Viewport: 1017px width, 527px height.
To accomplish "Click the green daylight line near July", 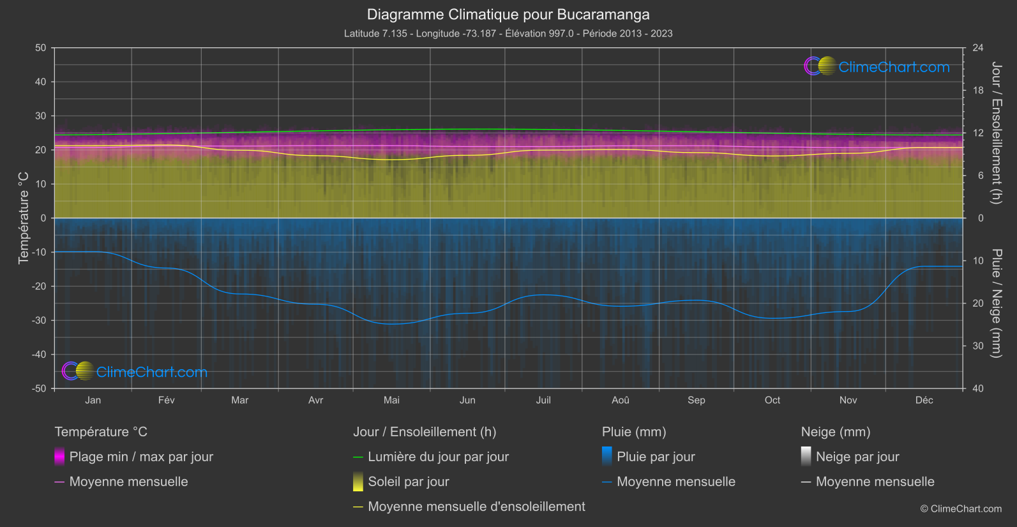I will pyautogui.click(x=543, y=130).
